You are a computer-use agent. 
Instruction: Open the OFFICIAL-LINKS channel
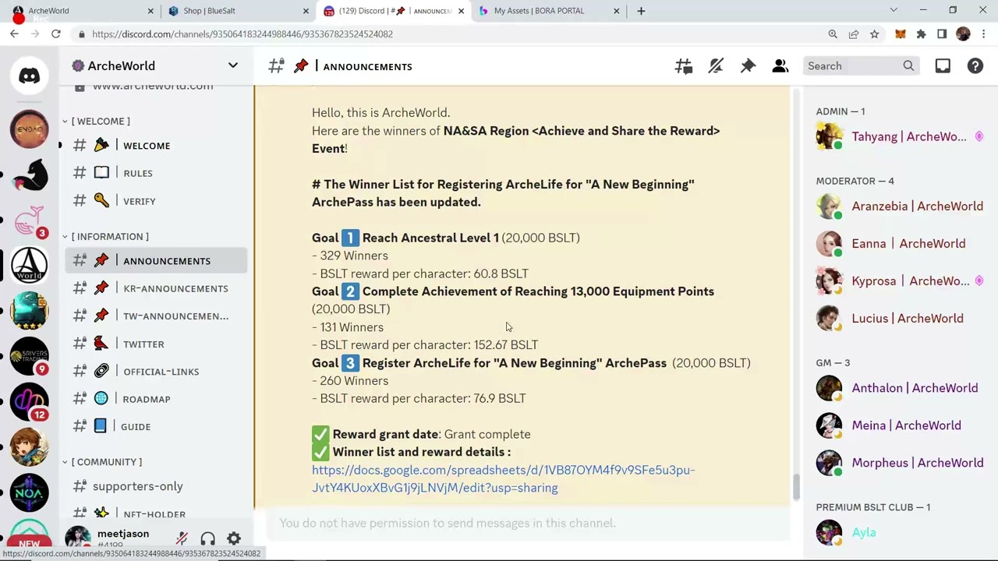click(156, 372)
